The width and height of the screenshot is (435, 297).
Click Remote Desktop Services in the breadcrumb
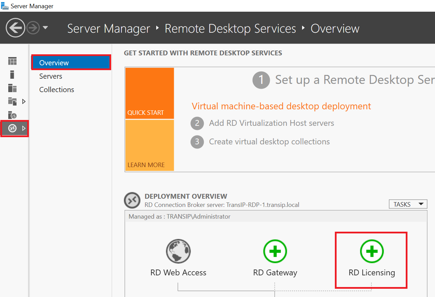230,29
